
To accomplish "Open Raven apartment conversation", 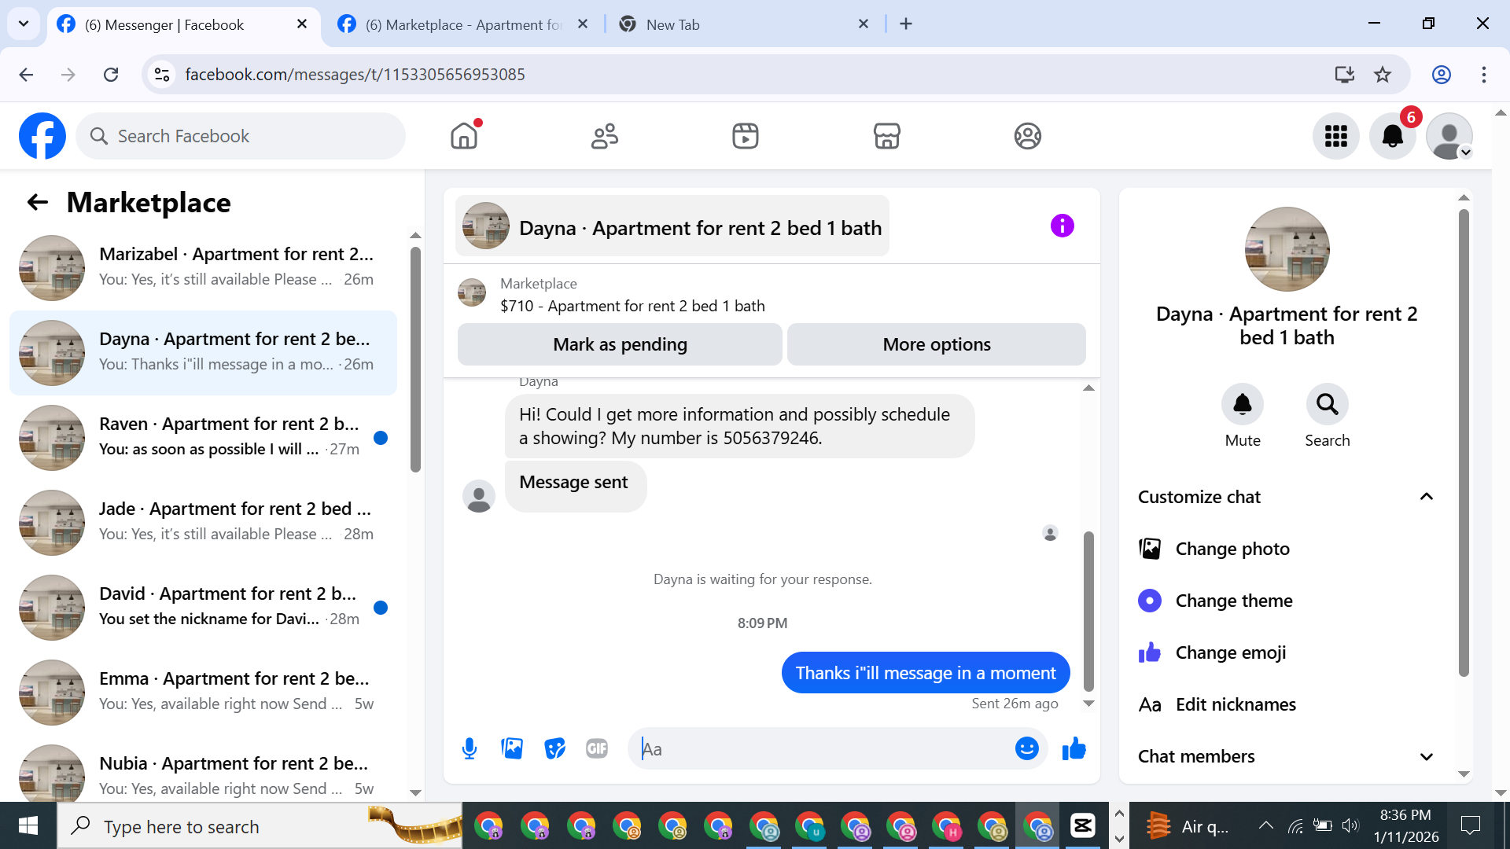I will point(203,437).
